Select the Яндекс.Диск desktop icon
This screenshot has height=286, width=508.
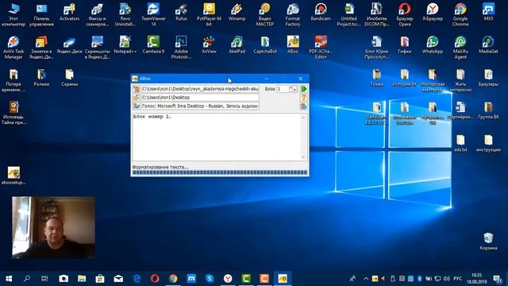click(69, 45)
